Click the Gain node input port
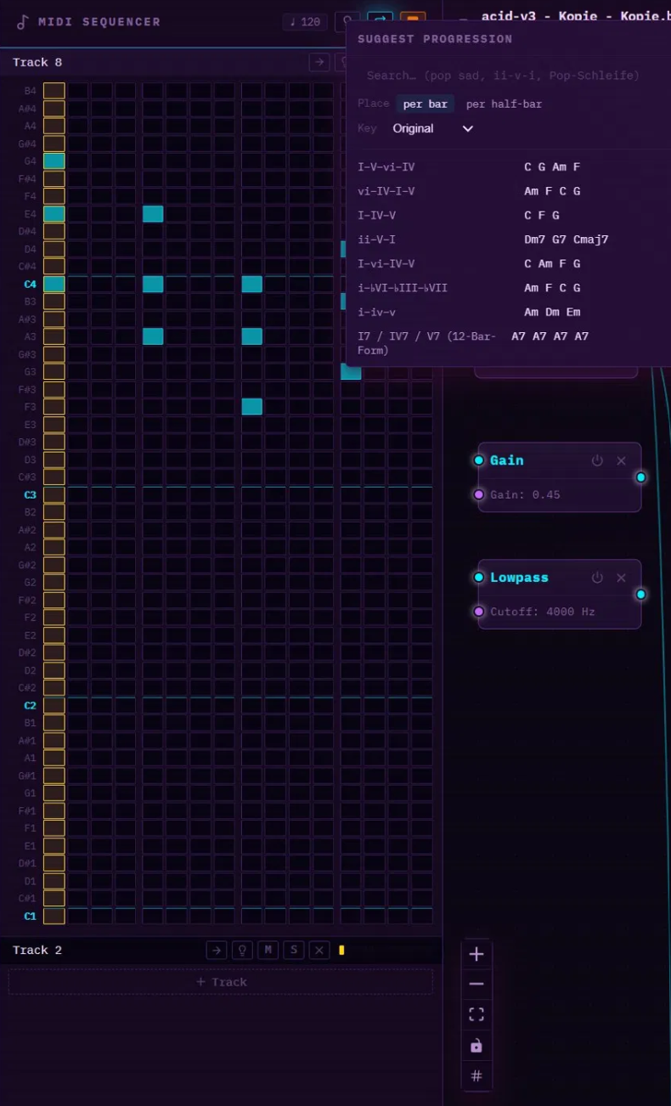671x1106 pixels. point(479,460)
